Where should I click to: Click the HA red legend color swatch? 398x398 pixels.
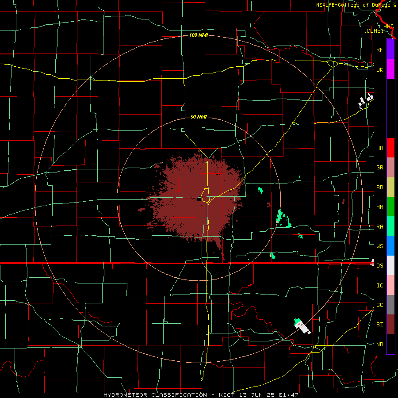390,148
